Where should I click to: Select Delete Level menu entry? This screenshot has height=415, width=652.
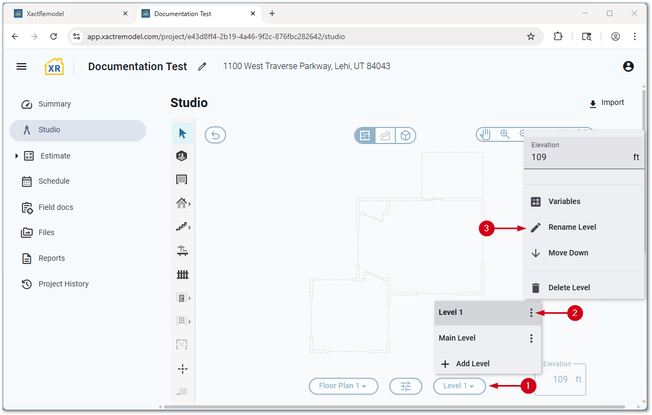click(x=569, y=288)
